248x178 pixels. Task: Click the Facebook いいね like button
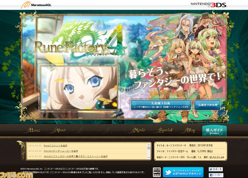(x=216, y=175)
